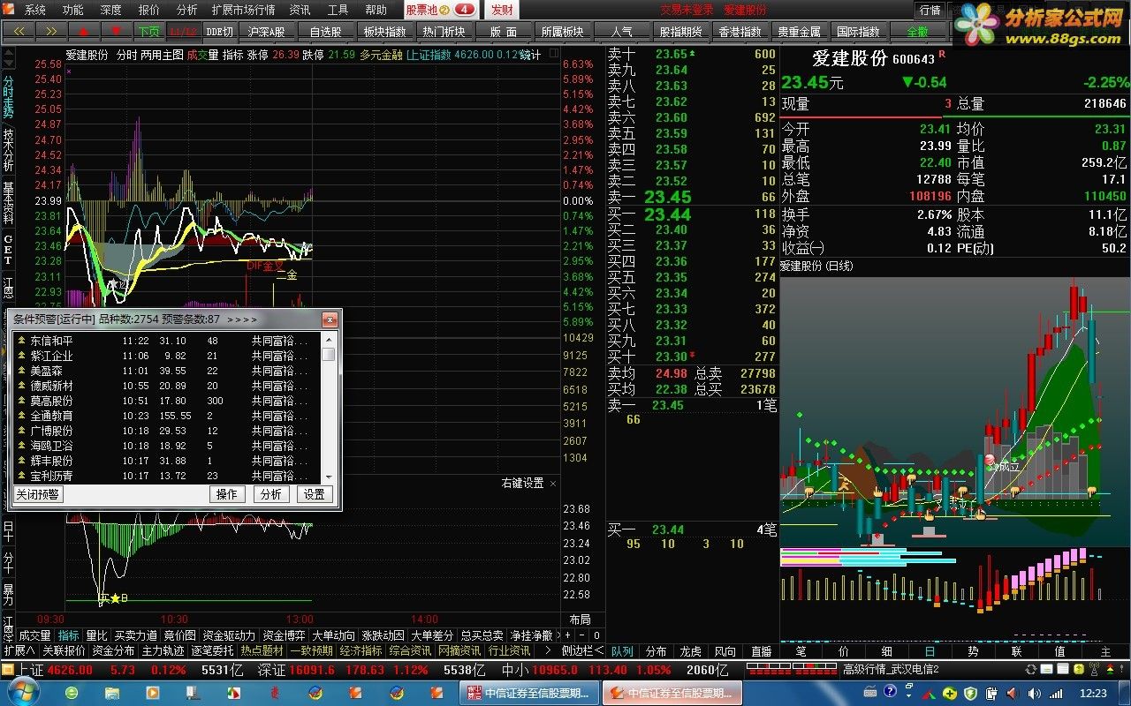Select 美盈森 row in alert list
The image size is (1131, 706).
point(166,371)
